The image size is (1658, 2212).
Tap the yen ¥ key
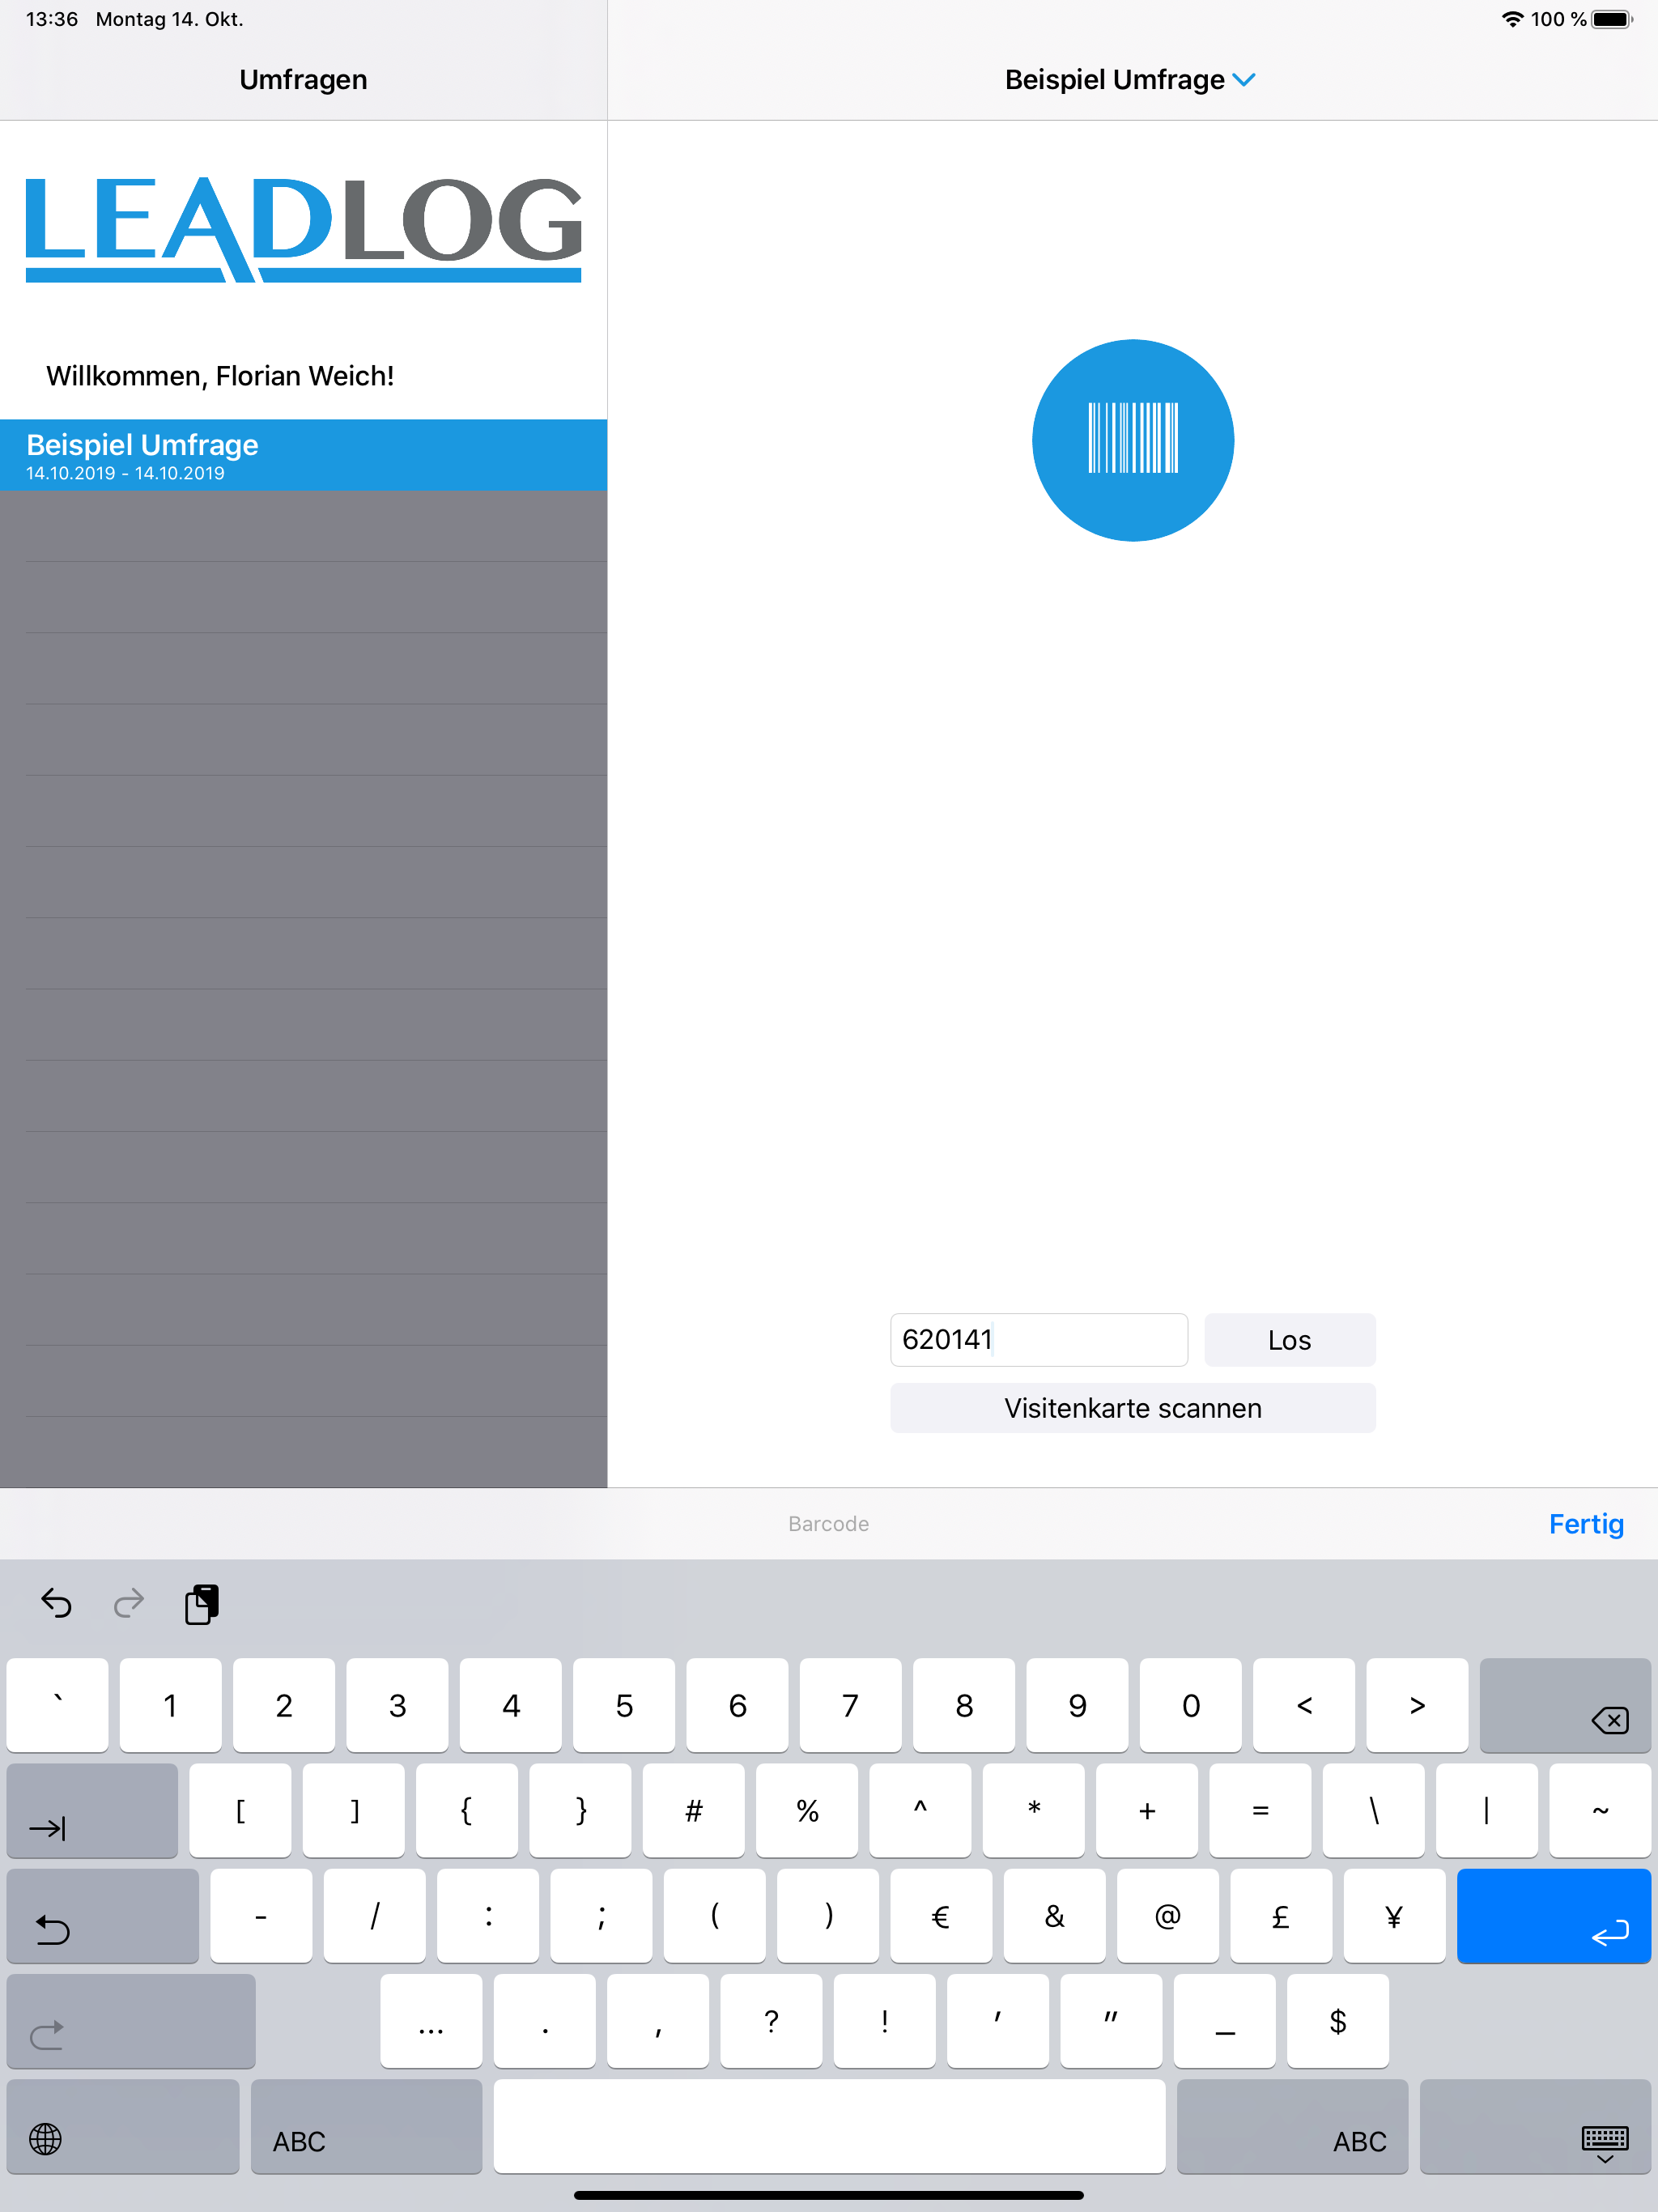(1395, 1916)
